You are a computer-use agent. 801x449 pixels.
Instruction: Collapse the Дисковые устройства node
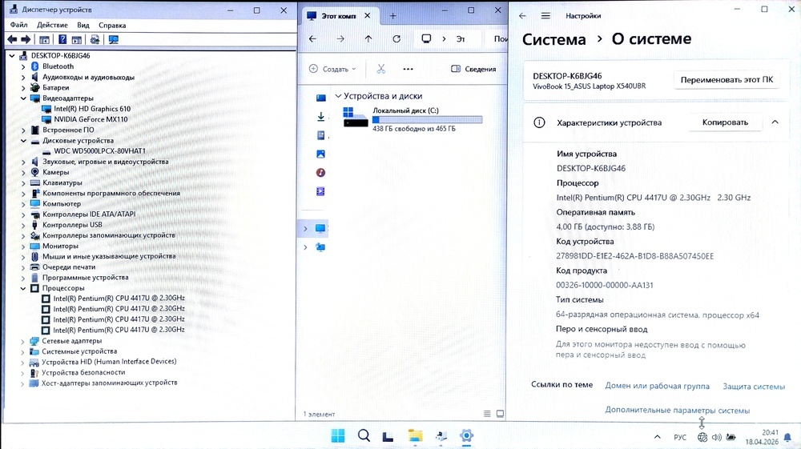point(23,140)
